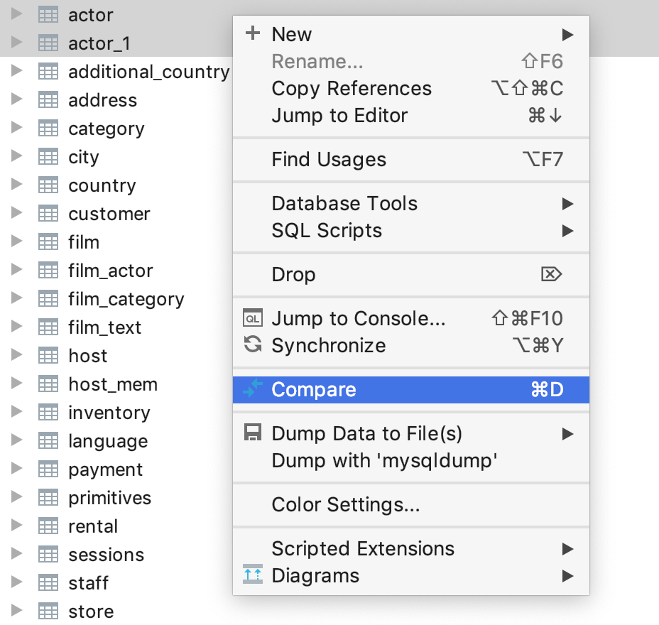
Task: Select the category table row
Action: [x=116, y=129]
